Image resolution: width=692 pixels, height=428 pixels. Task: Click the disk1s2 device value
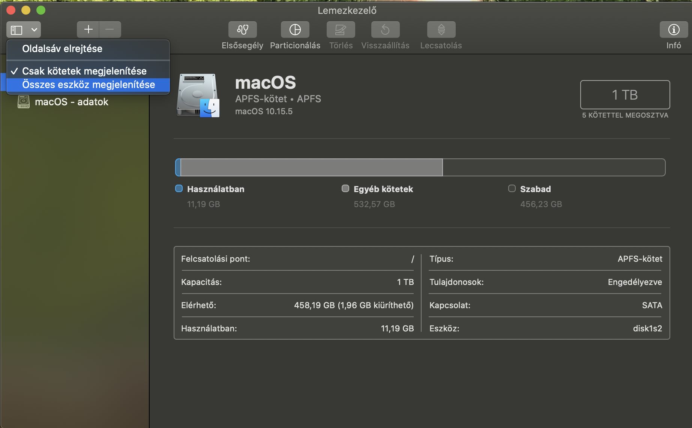pyautogui.click(x=647, y=328)
